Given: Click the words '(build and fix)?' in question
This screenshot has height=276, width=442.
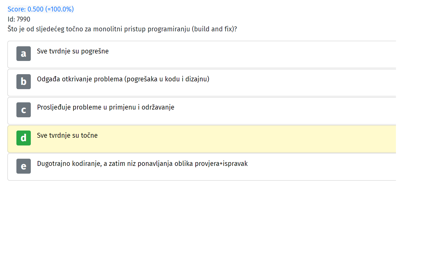Looking at the screenshot, I should point(214,29).
